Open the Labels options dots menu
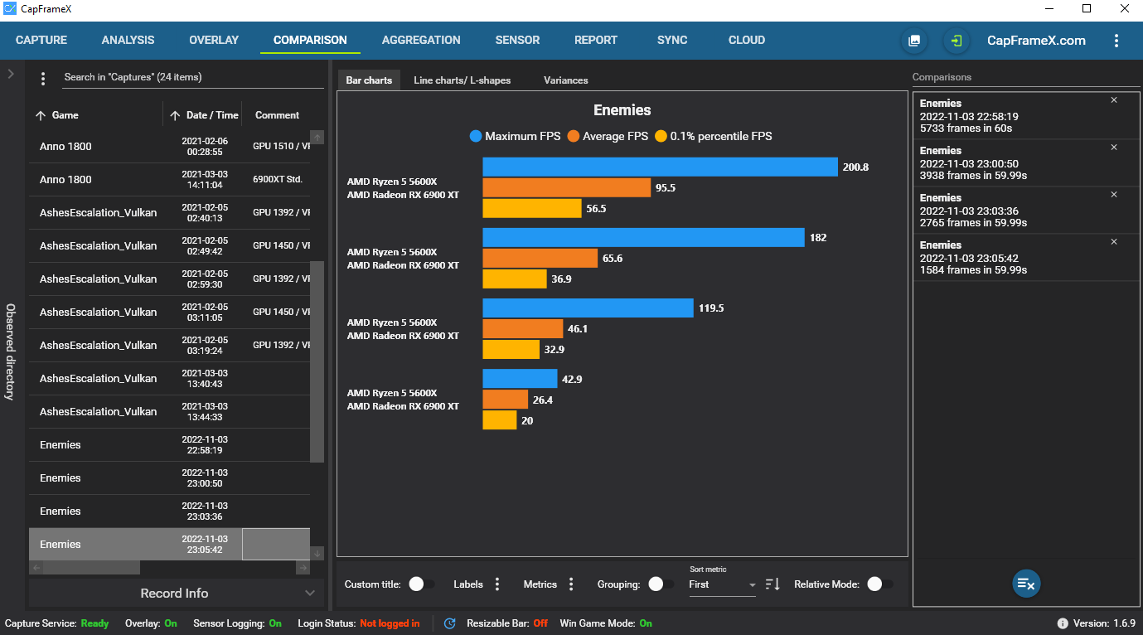Viewport: 1143px width, 635px height. point(497,584)
